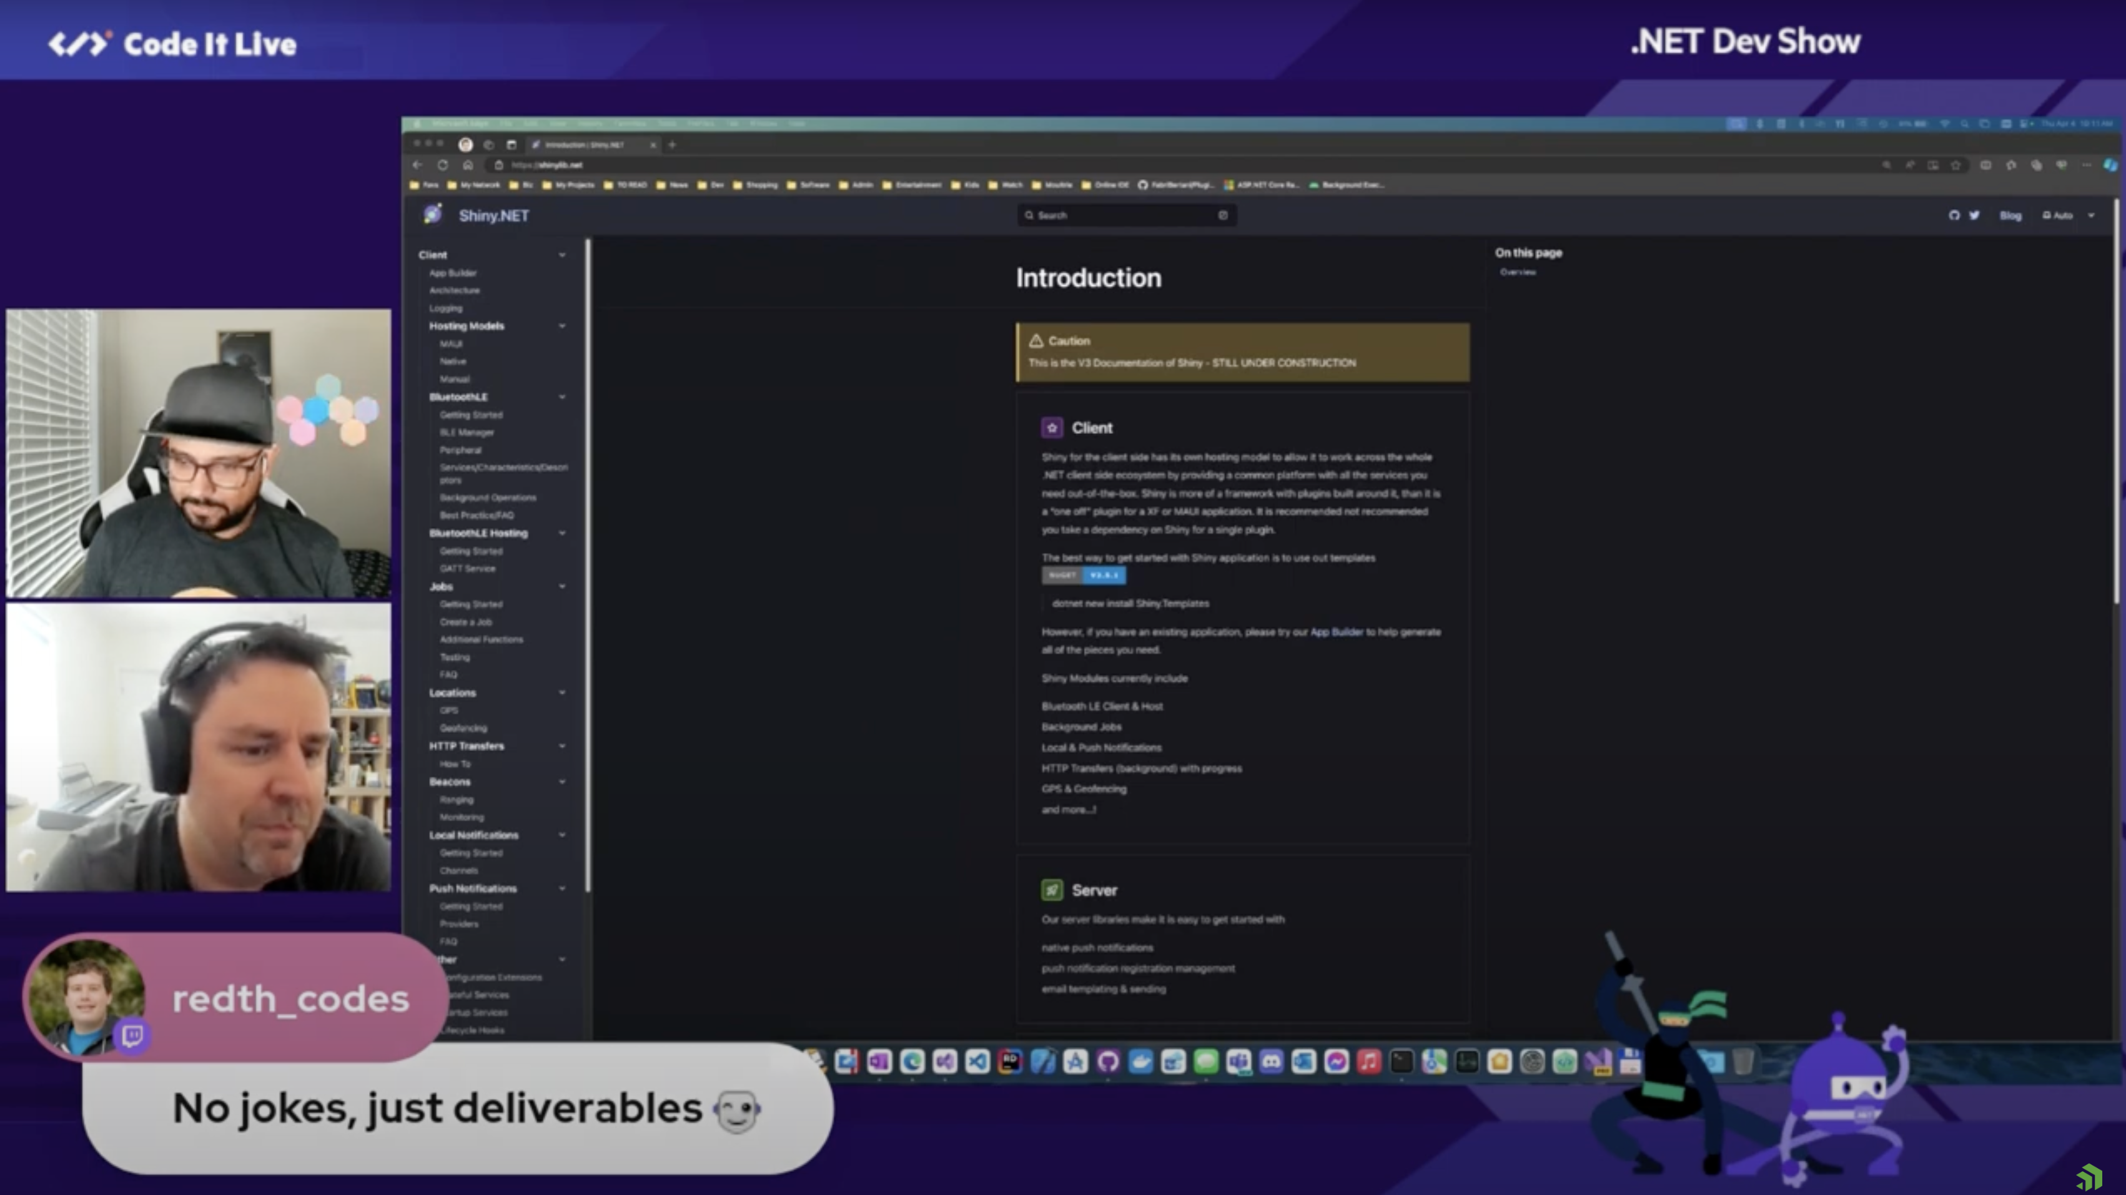The height and width of the screenshot is (1195, 2126).
Task: Open the Blog link in header
Action: (x=2010, y=215)
